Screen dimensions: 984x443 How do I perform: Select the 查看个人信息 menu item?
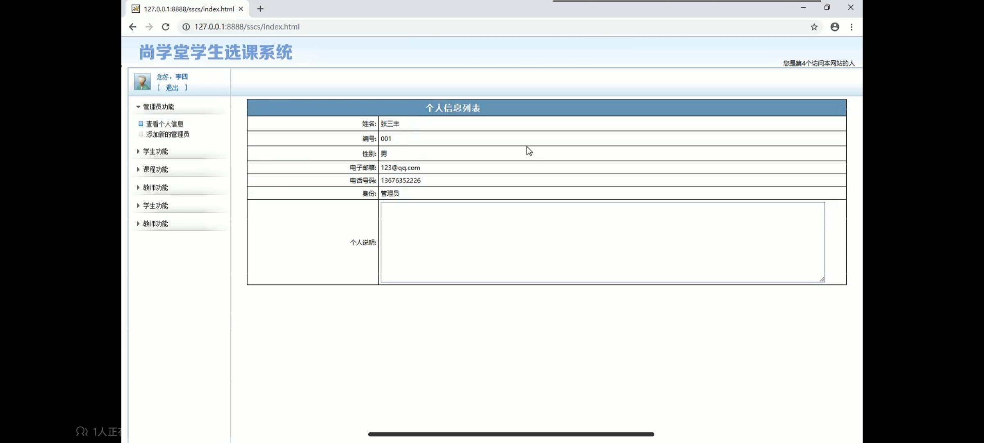(164, 124)
